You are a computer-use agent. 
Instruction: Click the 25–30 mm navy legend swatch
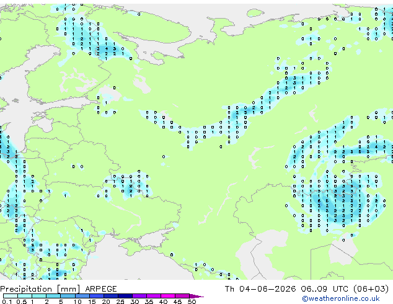click(x=125, y=296)
